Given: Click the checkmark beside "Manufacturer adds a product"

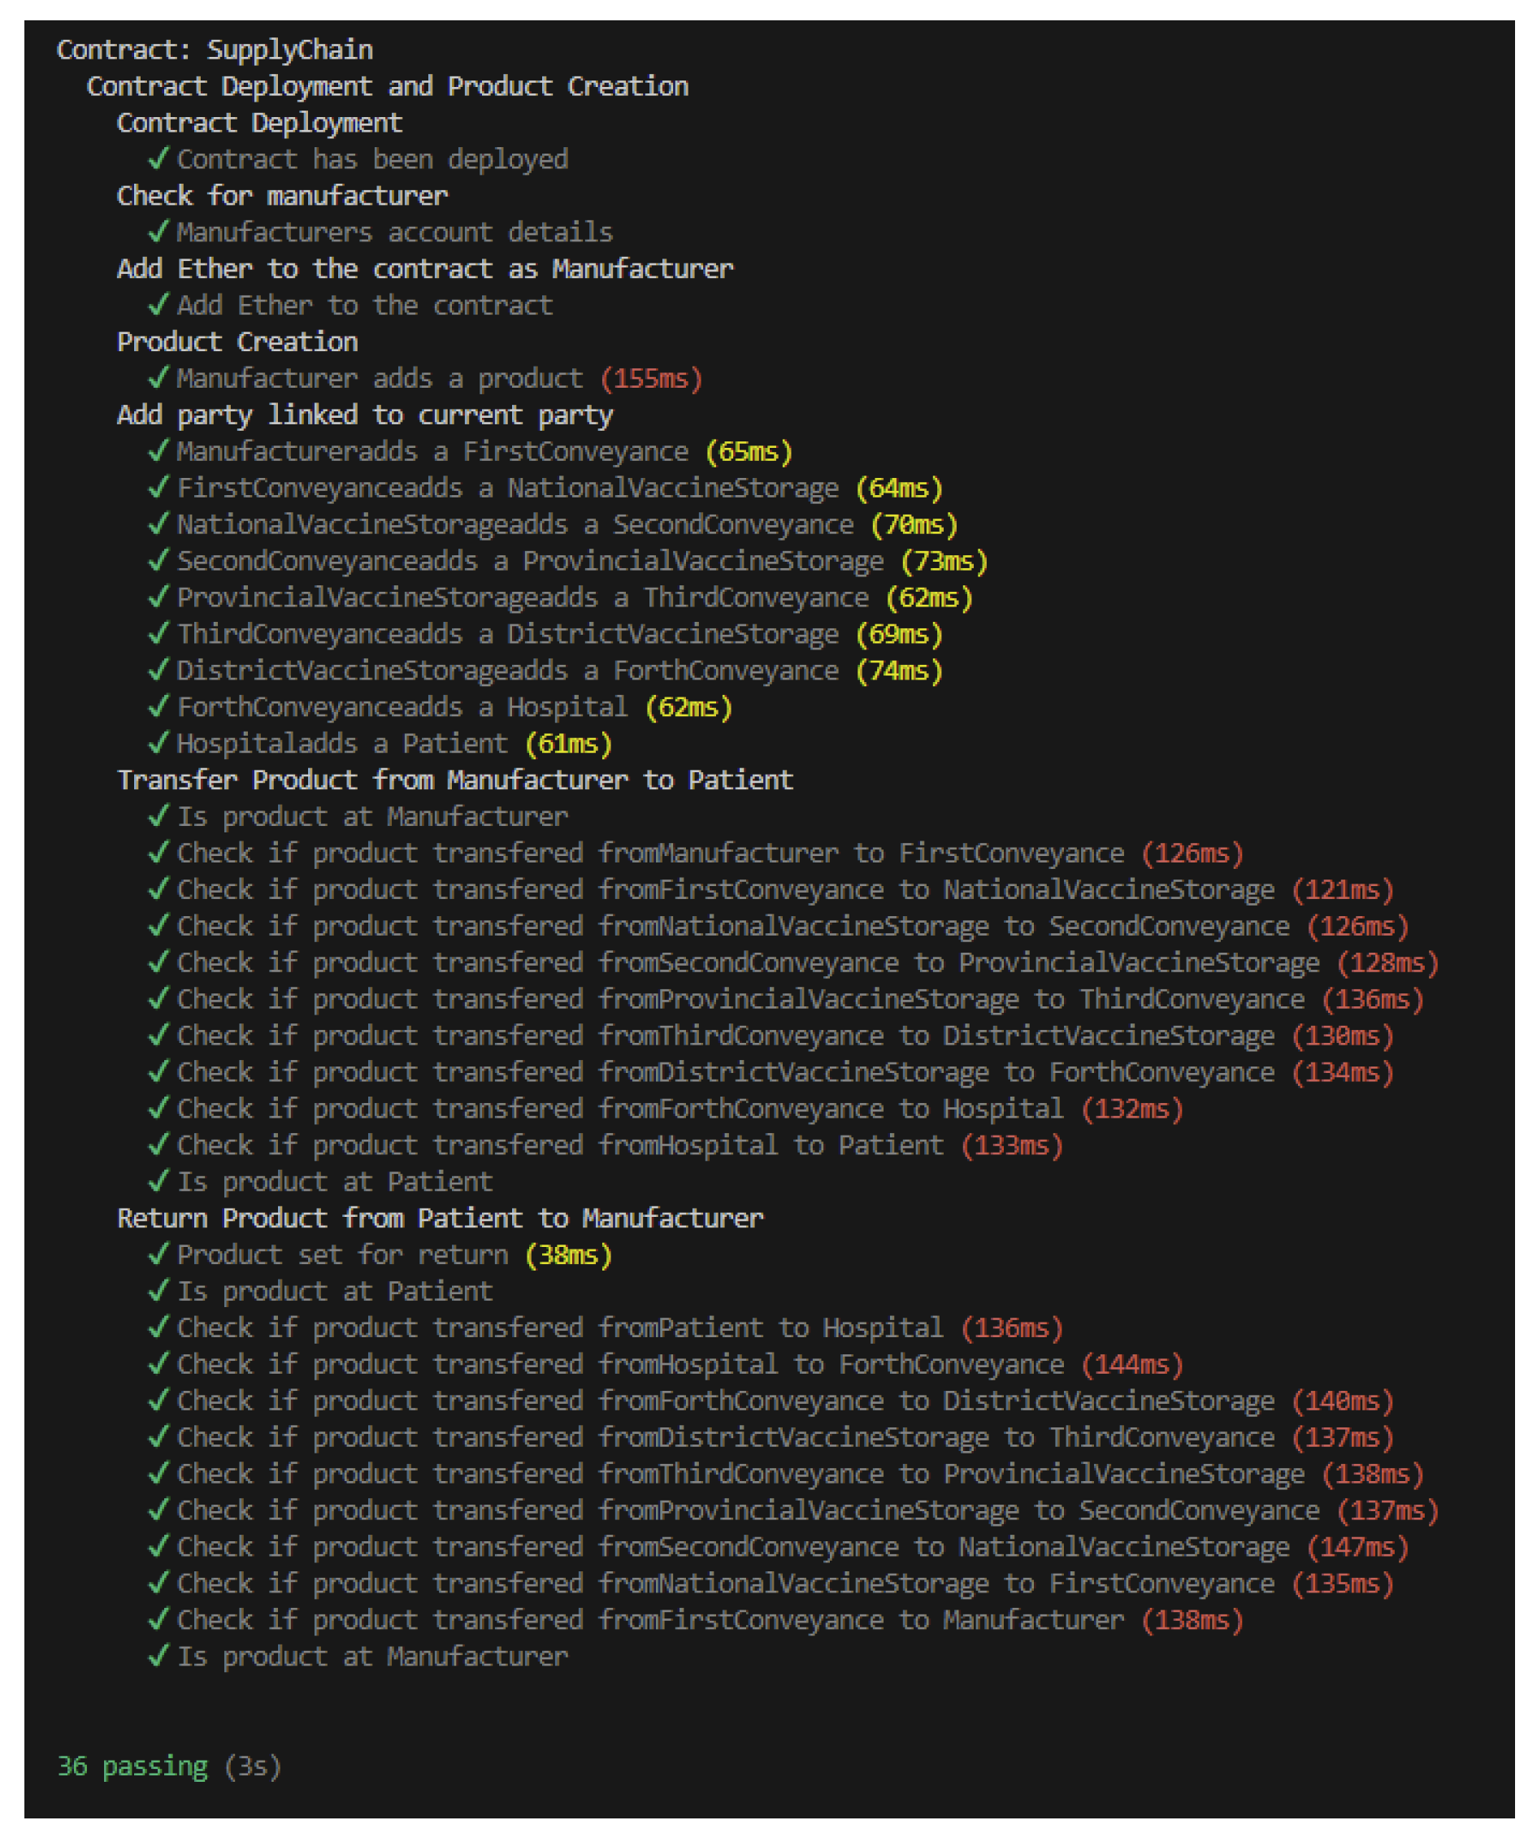Looking at the screenshot, I should tap(158, 378).
